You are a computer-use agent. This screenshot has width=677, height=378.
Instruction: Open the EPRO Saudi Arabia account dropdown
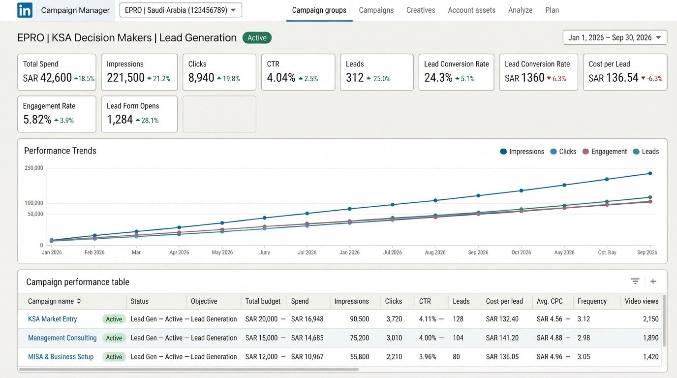(181, 10)
